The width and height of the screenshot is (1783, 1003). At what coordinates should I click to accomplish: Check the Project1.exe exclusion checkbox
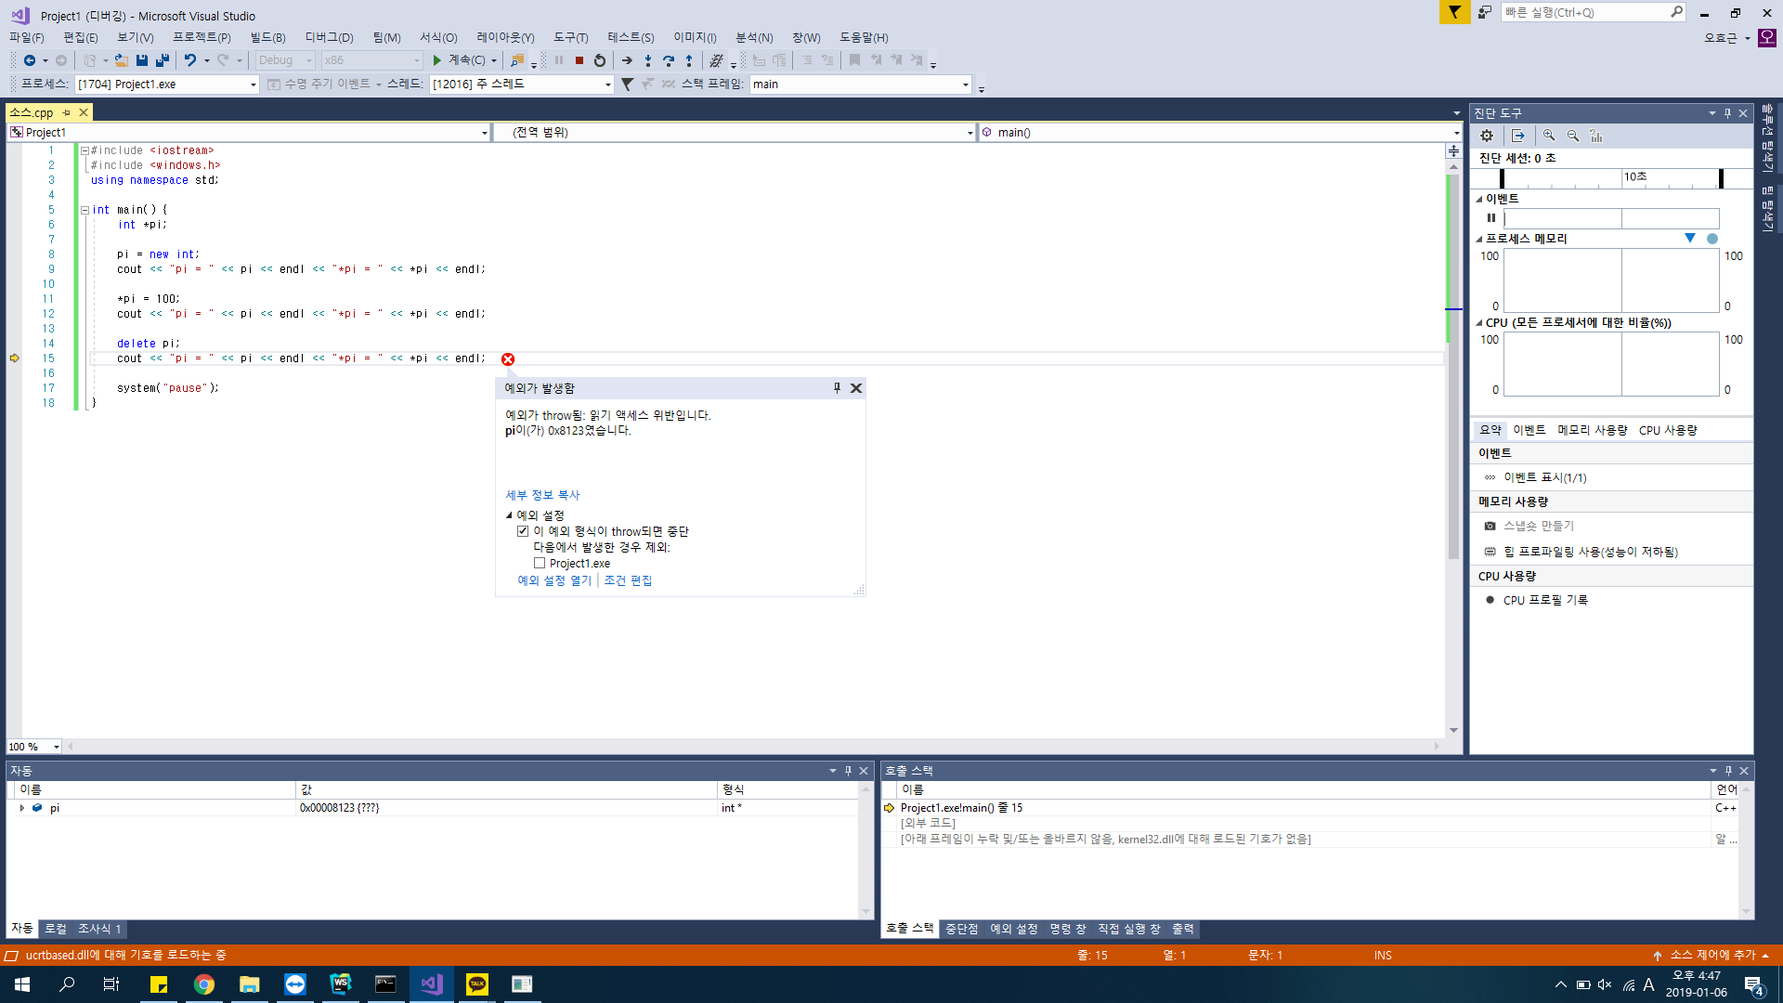tap(540, 563)
